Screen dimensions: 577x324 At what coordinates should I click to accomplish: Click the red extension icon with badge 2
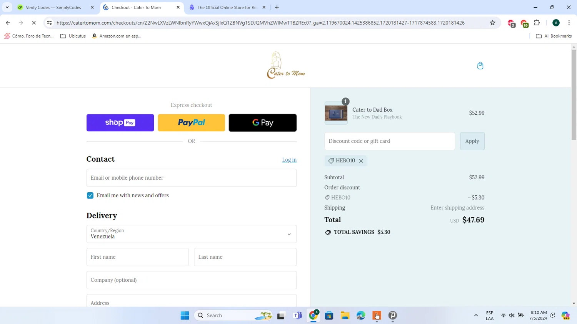[x=511, y=23]
